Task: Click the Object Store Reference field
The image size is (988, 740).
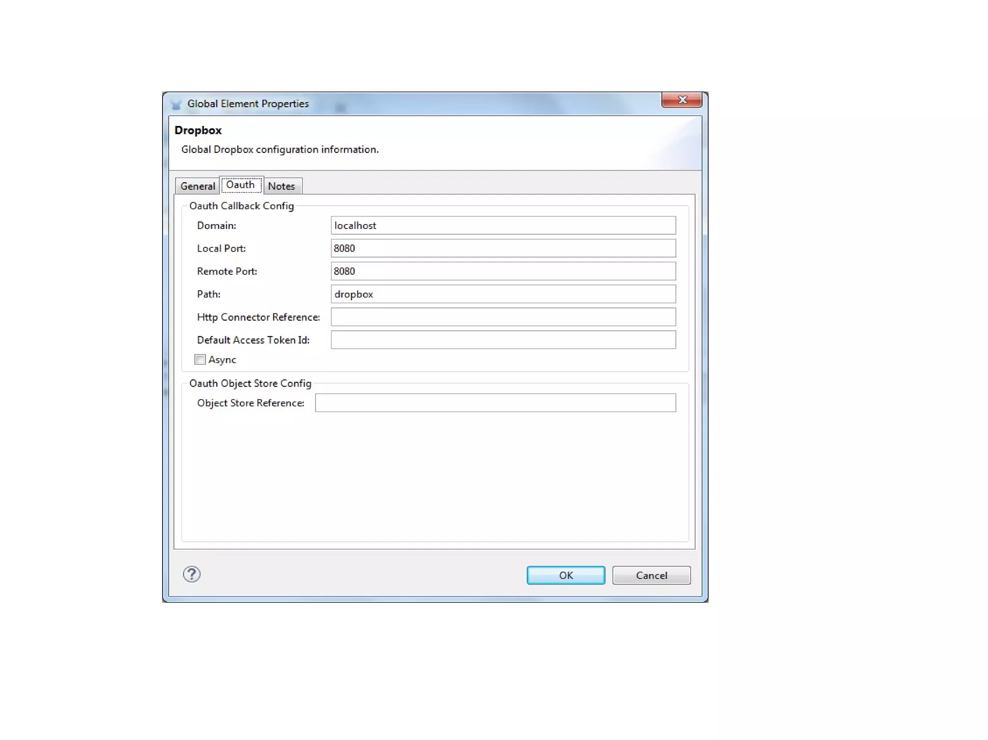Action: pos(495,403)
